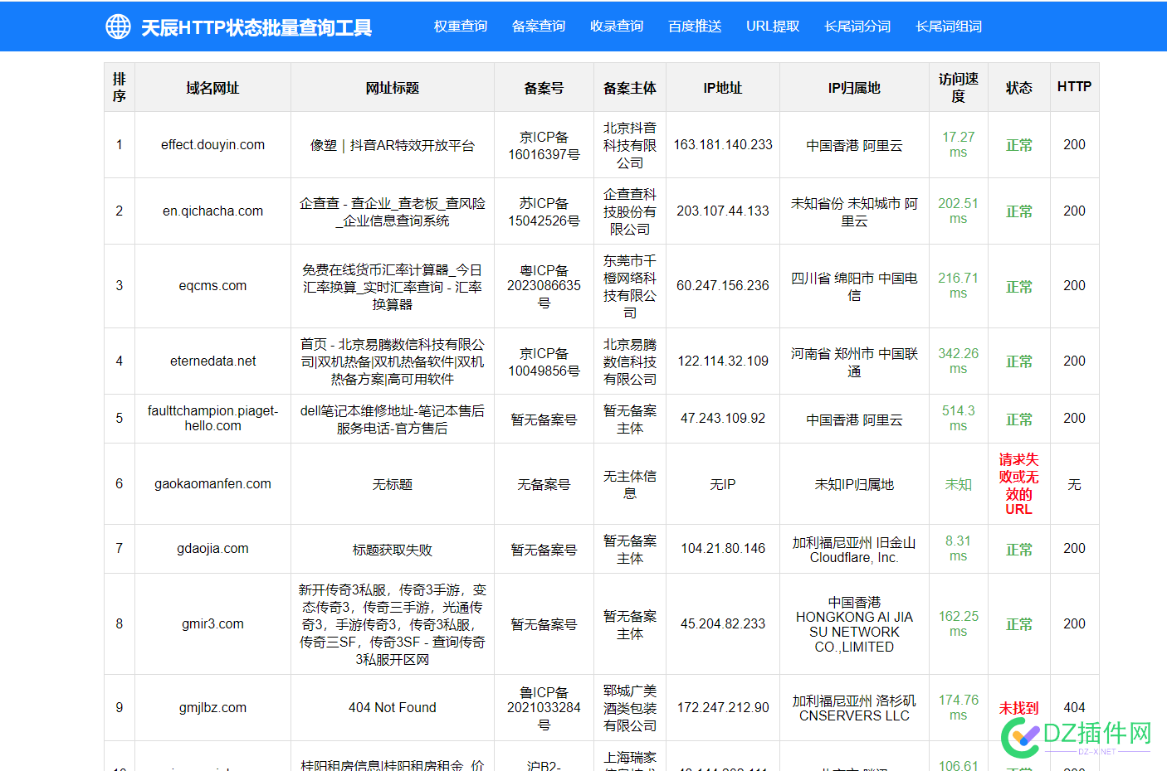Click the 备案号 column header

544,88
